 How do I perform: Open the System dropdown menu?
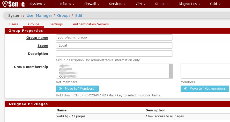click(38, 4)
